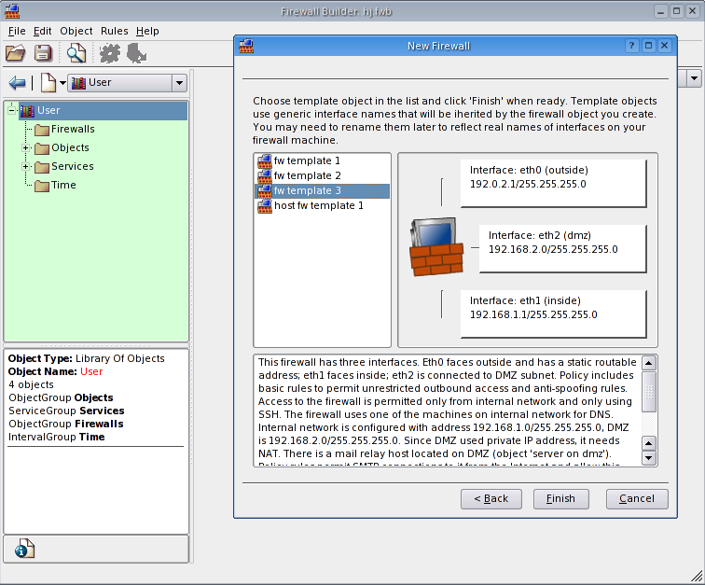Open the Edit menu
This screenshot has height=585, width=705.
tap(42, 31)
